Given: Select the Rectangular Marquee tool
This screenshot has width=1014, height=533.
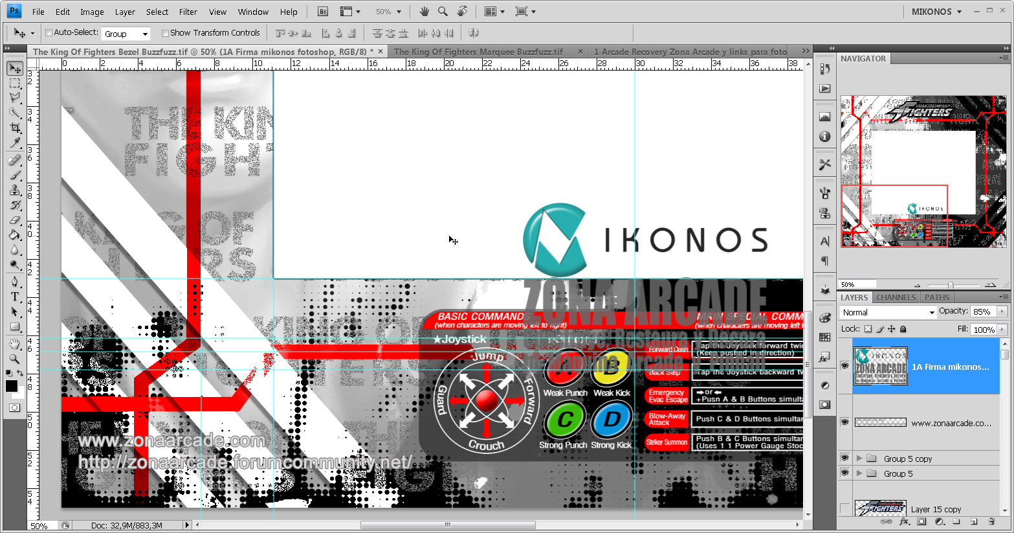Looking at the screenshot, I should pyautogui.click(x=15, y=84).
